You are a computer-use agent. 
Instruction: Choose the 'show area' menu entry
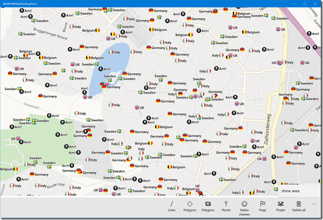(x=290, y=191)
